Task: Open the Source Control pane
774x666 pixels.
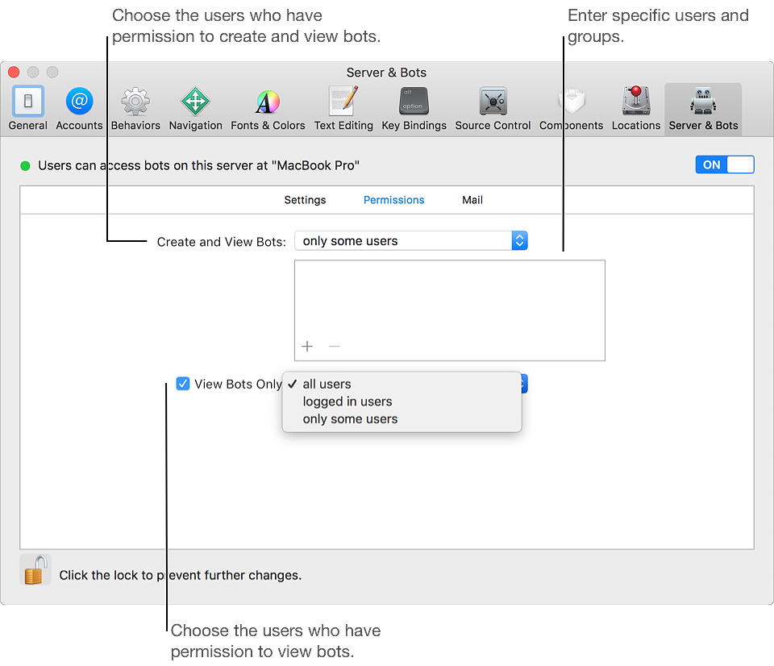Action: coord(493,108)
